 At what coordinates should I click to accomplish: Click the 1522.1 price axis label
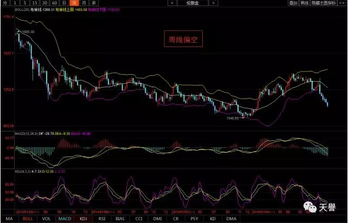click(8, 53)
